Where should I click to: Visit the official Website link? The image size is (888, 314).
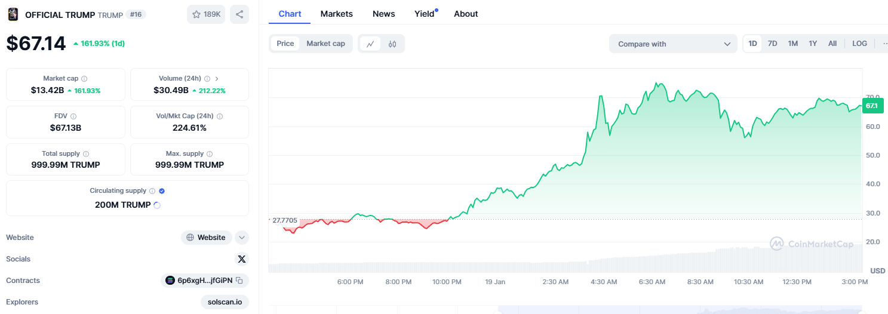[x=207, y=238]
